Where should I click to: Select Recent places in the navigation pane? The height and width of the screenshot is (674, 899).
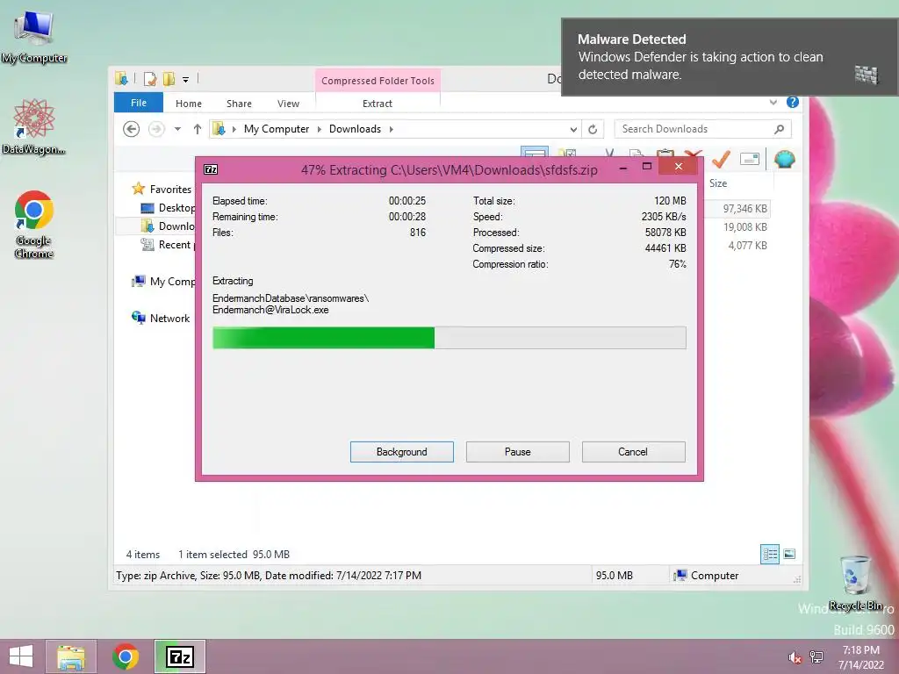169,245
